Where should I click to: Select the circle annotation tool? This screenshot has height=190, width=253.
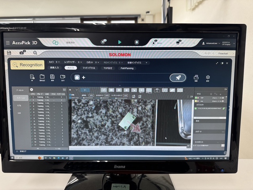pyautogui.click(x=119, y=90)
